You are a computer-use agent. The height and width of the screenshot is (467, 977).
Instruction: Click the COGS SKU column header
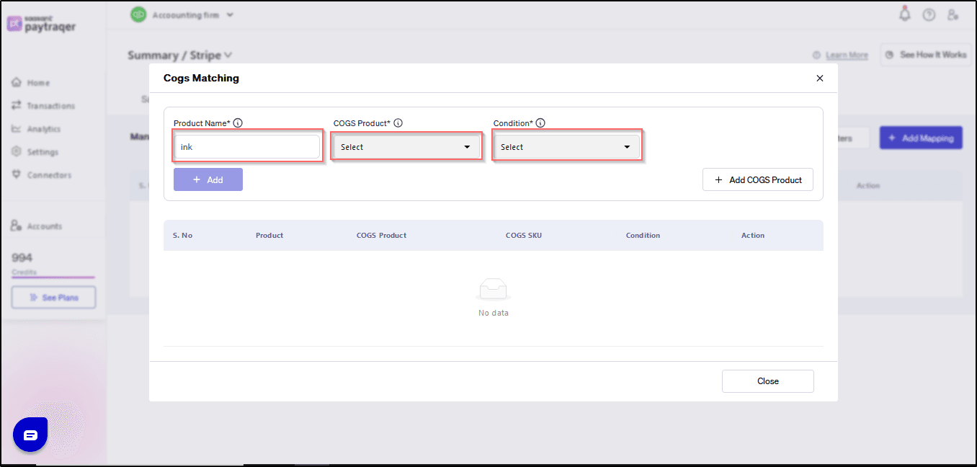[524, 236]
